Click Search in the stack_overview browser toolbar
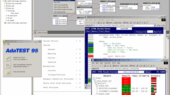Screen dimensions: 170x95 (x=116, y=66)
